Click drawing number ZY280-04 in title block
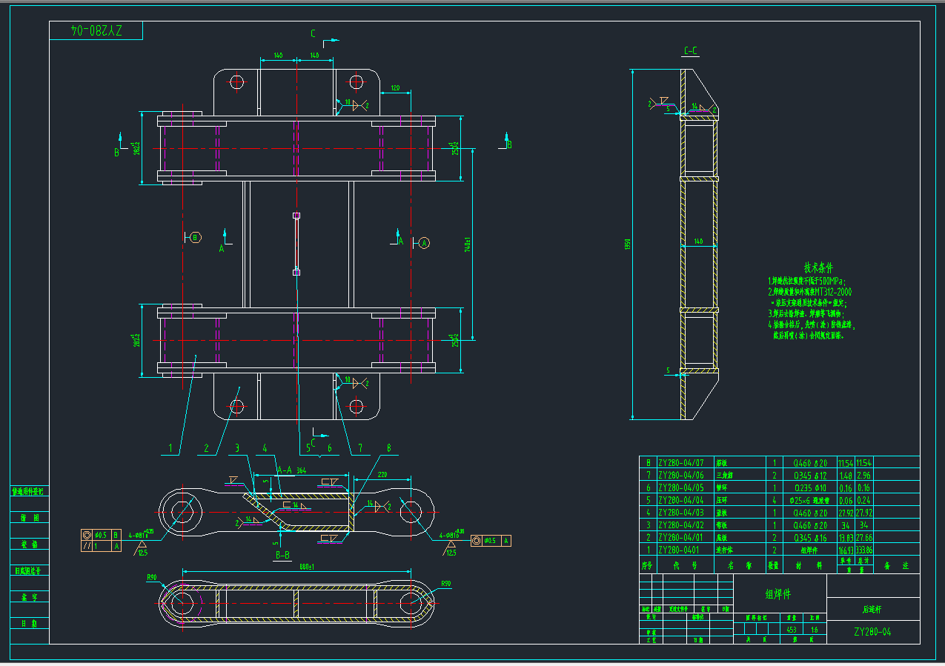Image resolution: width=945 pixels, height=666 pixels. click(x=872, y=632)
